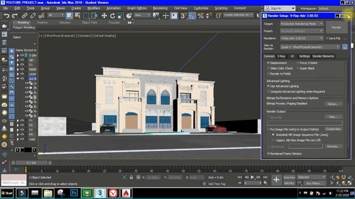
Task: Activate the Select and Scale tool
Action: click(x=121, y=15)
